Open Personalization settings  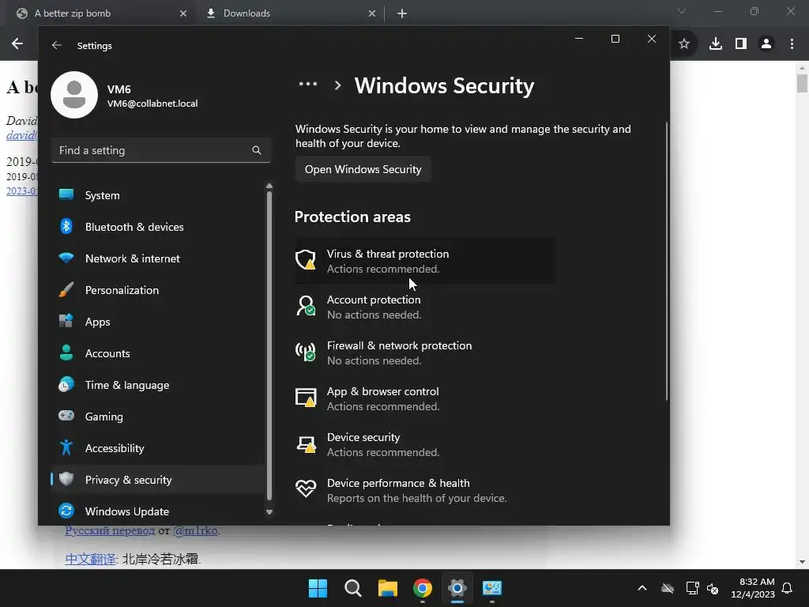(x=157, y=290)
